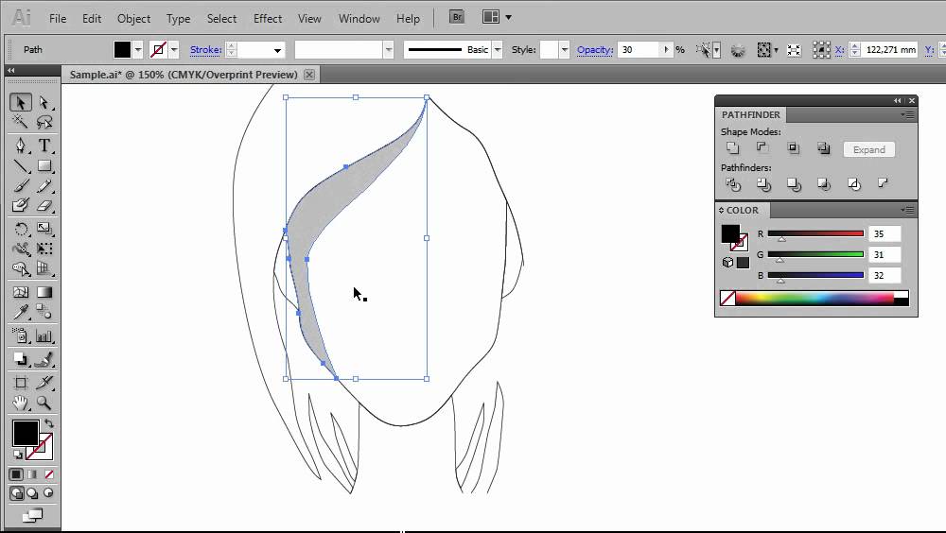
Task: Open Pathfinder panel options menu
Action: 908,114
